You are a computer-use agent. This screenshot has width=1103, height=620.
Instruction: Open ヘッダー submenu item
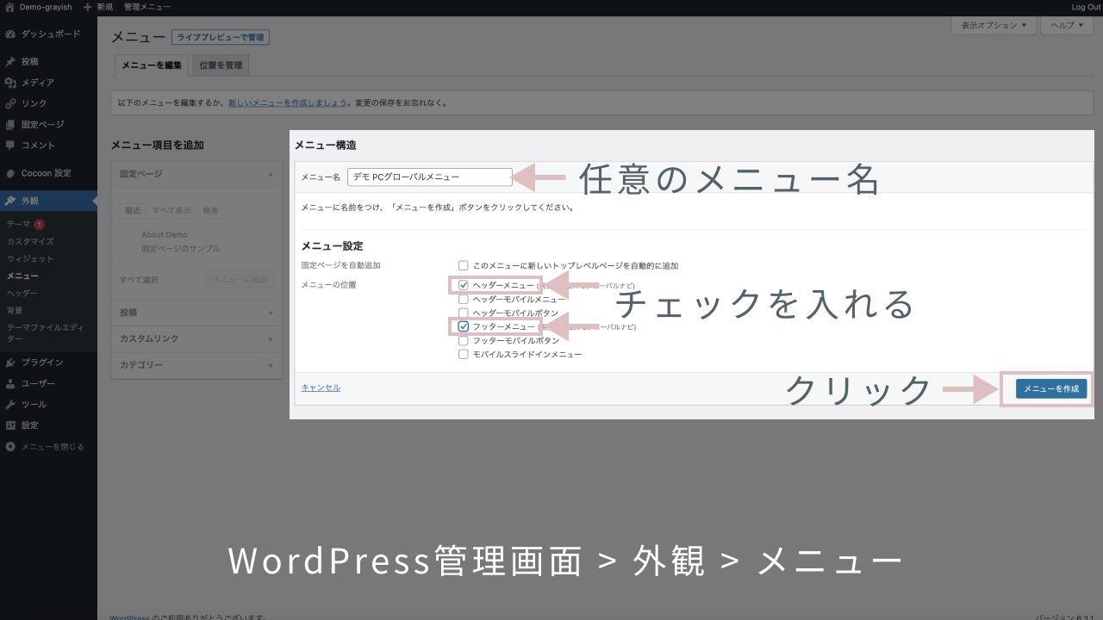tap(22, 293)
